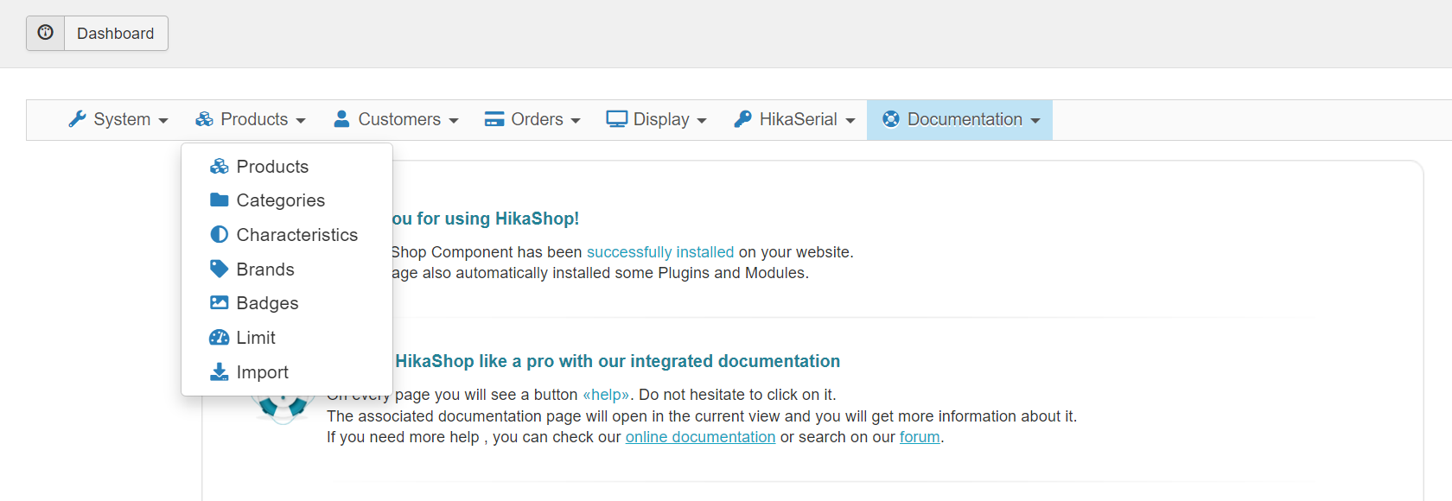Open the System menu
The height and width of the screenshot is (501, 1452).
(118, 119)
